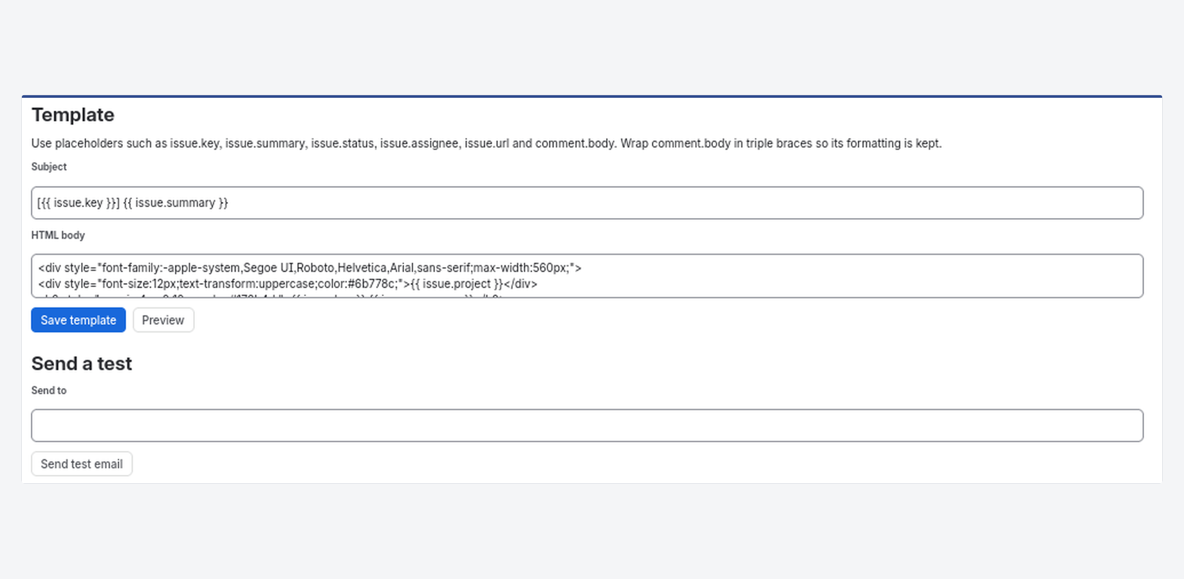Send the test email
Viewport: 1184px width, 579px height.
(x=82, y=464)
